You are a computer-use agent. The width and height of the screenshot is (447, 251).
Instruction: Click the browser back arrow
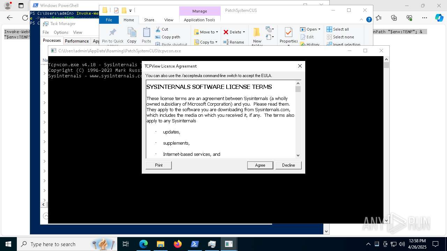point(10,18)
